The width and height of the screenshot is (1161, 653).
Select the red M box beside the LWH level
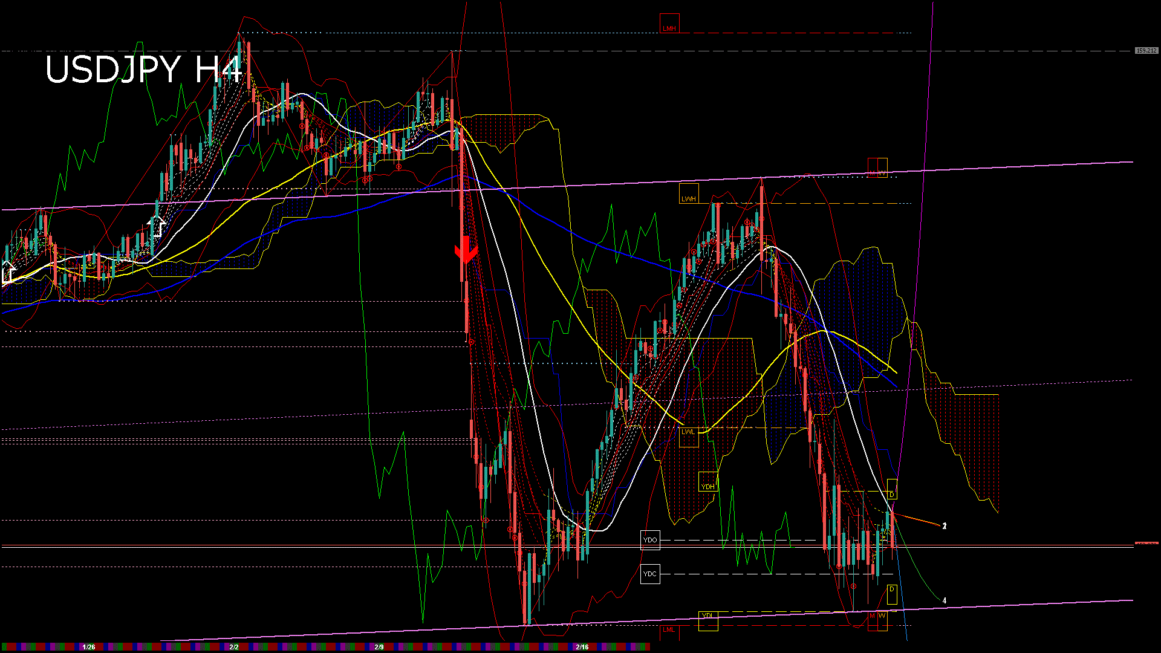coord(873,167)
